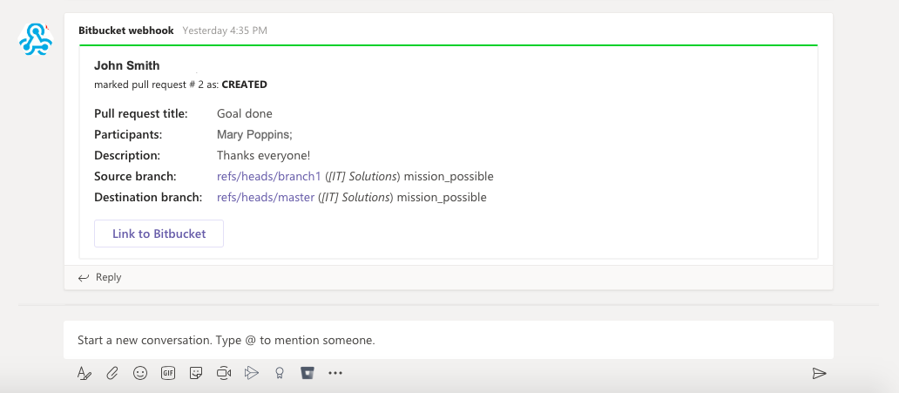Open the text Format options
Viewport: 899px width, 393px height.
tap(84, 373)
